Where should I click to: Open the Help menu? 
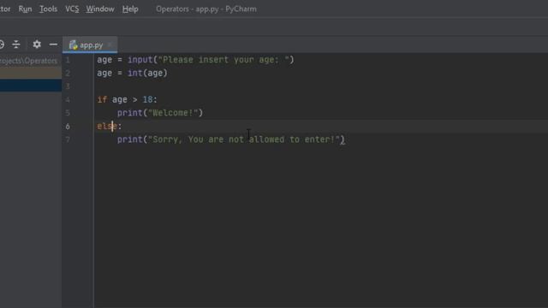(130, 9)
